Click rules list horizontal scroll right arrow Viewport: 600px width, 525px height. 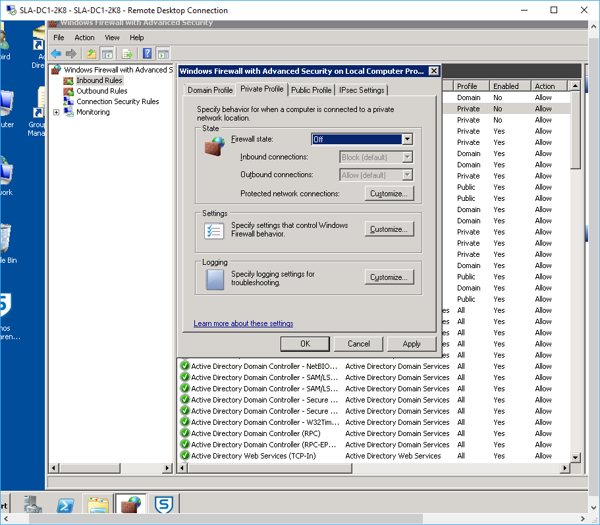(x=565, y=468)
